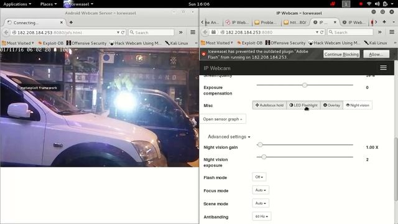The image size is (398, 224).
Task: Open the Applications menu in top bar
Action: point(17,4)
